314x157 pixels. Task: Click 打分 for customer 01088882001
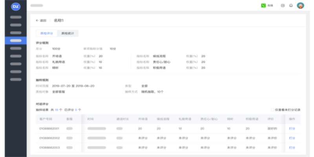292,128
